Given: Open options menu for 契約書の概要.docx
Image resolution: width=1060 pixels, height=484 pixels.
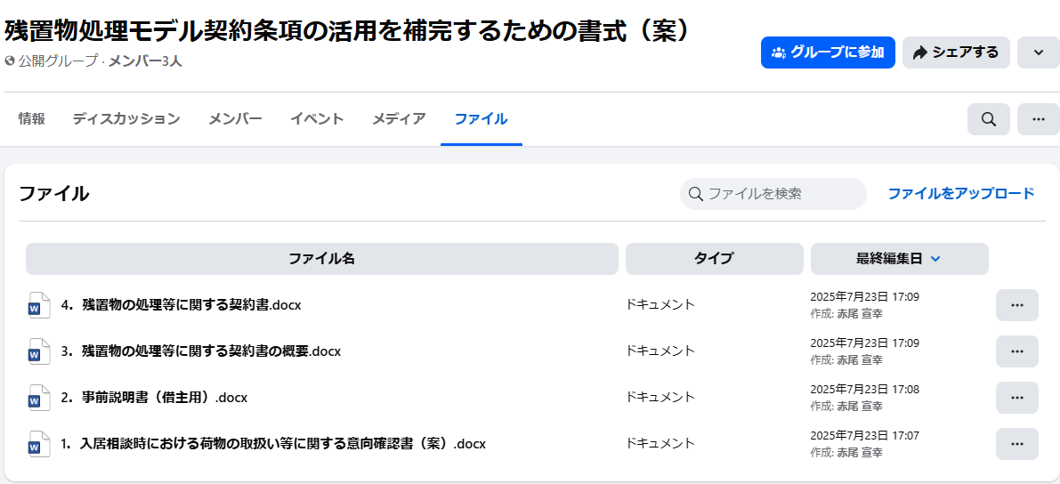Looking at the screenshot, I should click(1016, 351).
